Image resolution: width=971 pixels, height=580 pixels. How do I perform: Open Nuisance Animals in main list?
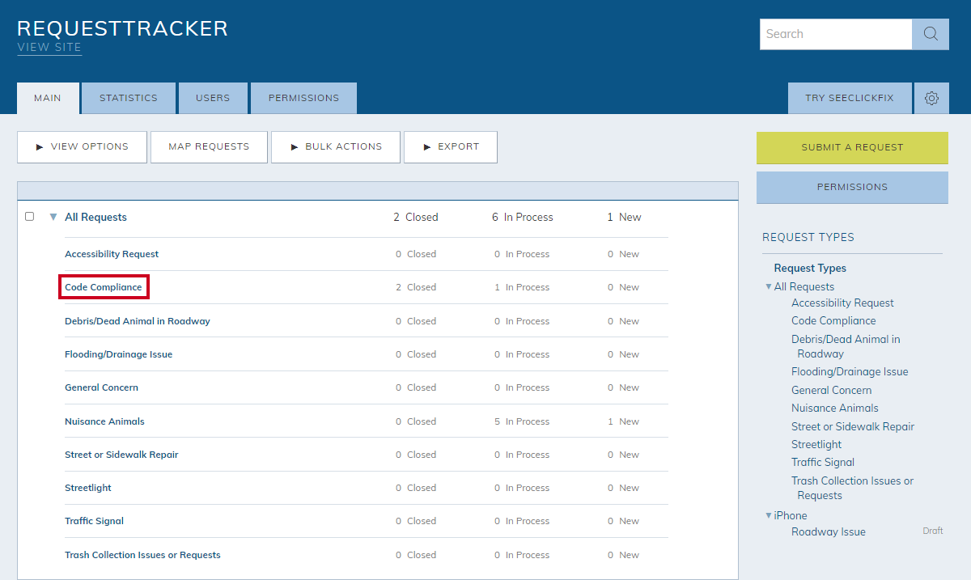click(104, 421)
